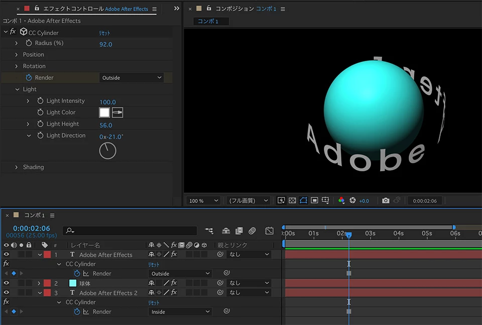Toggle the shy switch on layer 球体
The width and height of the screenshot is (482, 325).
[x=151, y=283]
